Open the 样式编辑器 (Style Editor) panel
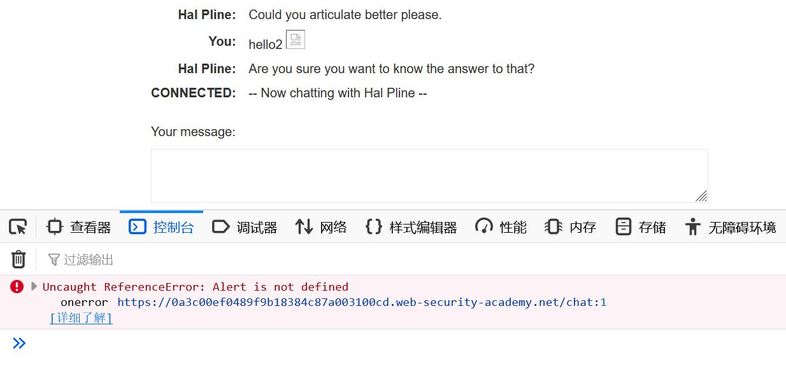The width and height of the screenshot is (786, 367). 411,227
